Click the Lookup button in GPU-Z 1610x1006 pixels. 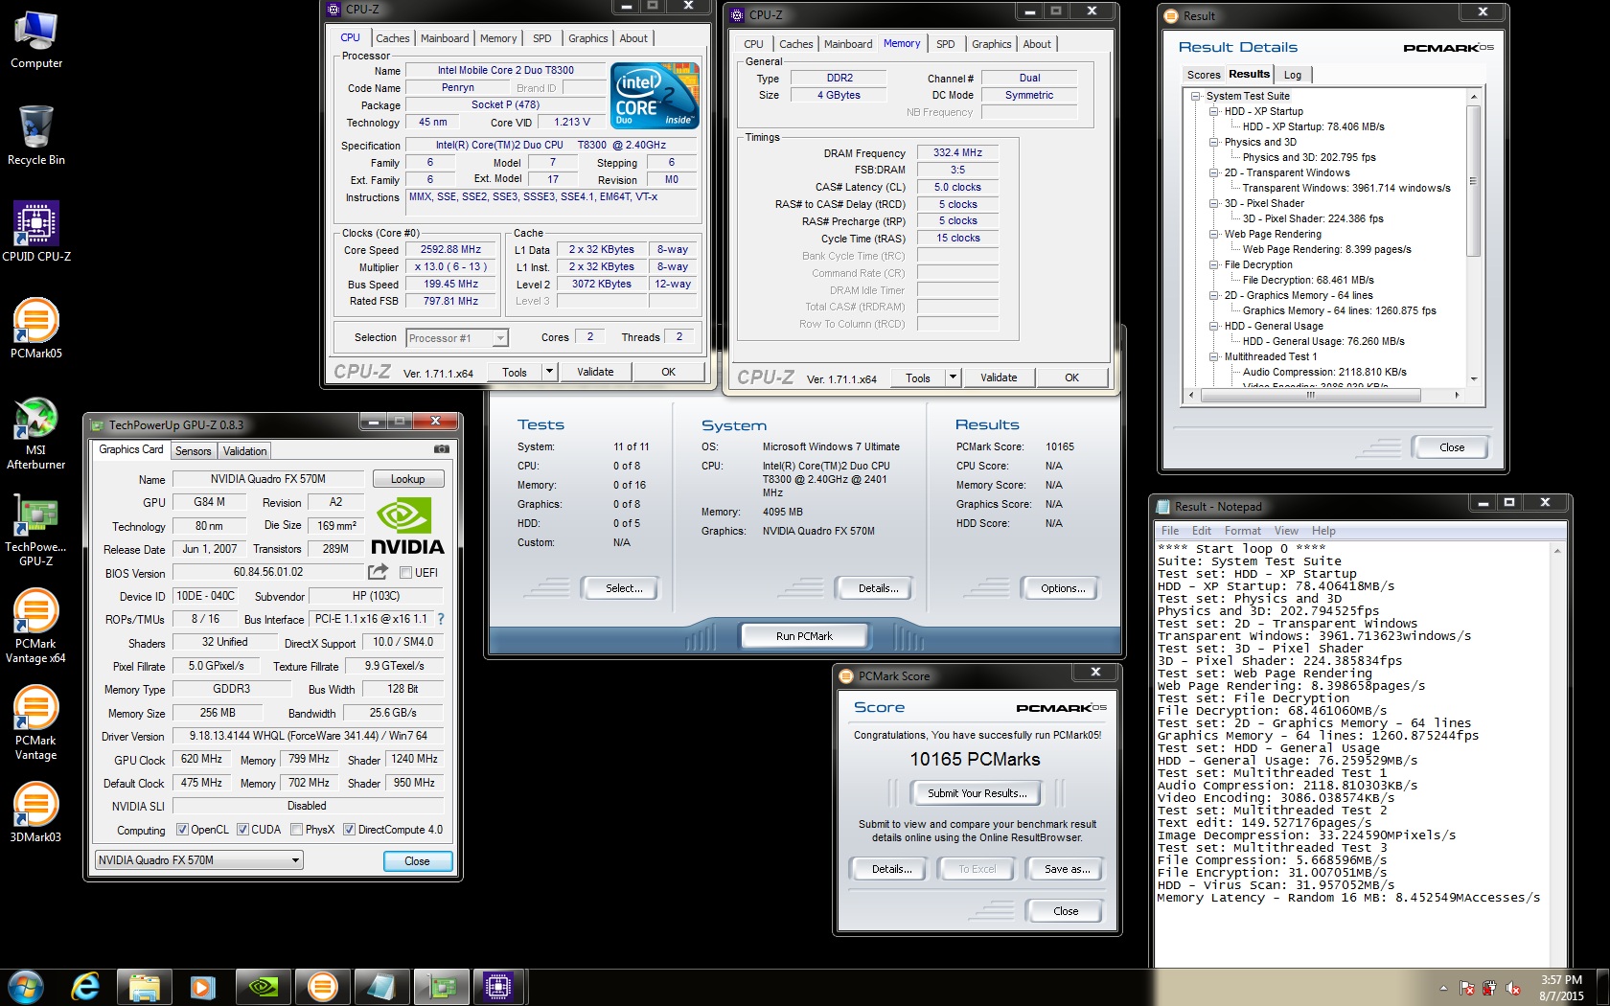[x=407, y=479]
